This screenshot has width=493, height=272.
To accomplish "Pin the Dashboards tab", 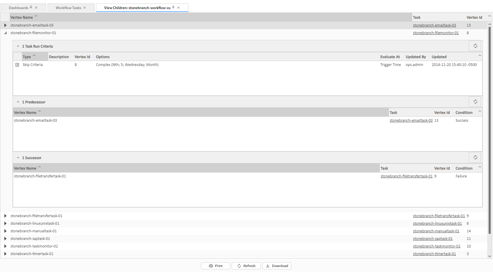I will pyautogui.click(x=31, y=8).
